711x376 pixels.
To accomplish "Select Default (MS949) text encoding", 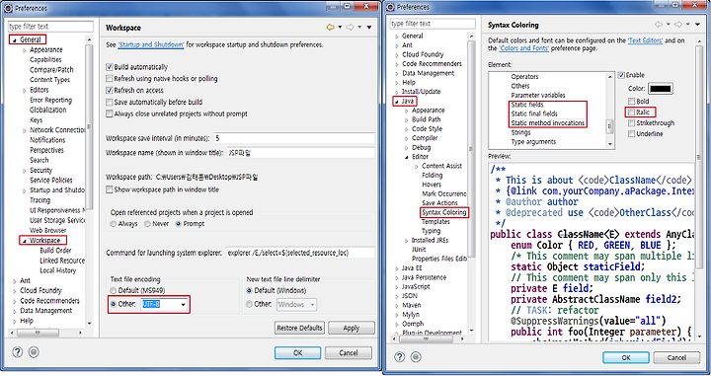I will click(114, 290).
